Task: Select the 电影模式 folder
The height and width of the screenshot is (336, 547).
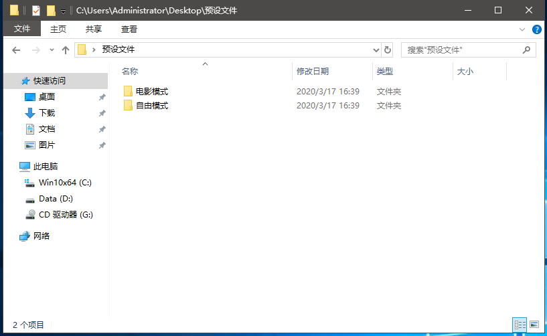Action: click(151, 91)
